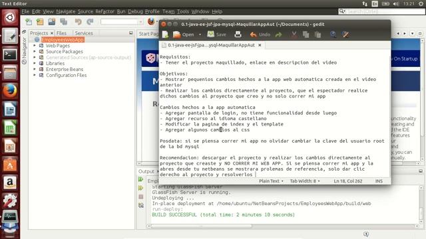Image resolution: width=426 pixels, height=239 pixels.
Task: Select the 0.1-java-ee-jsf-jpa document tab
Action: pos(211,45)
